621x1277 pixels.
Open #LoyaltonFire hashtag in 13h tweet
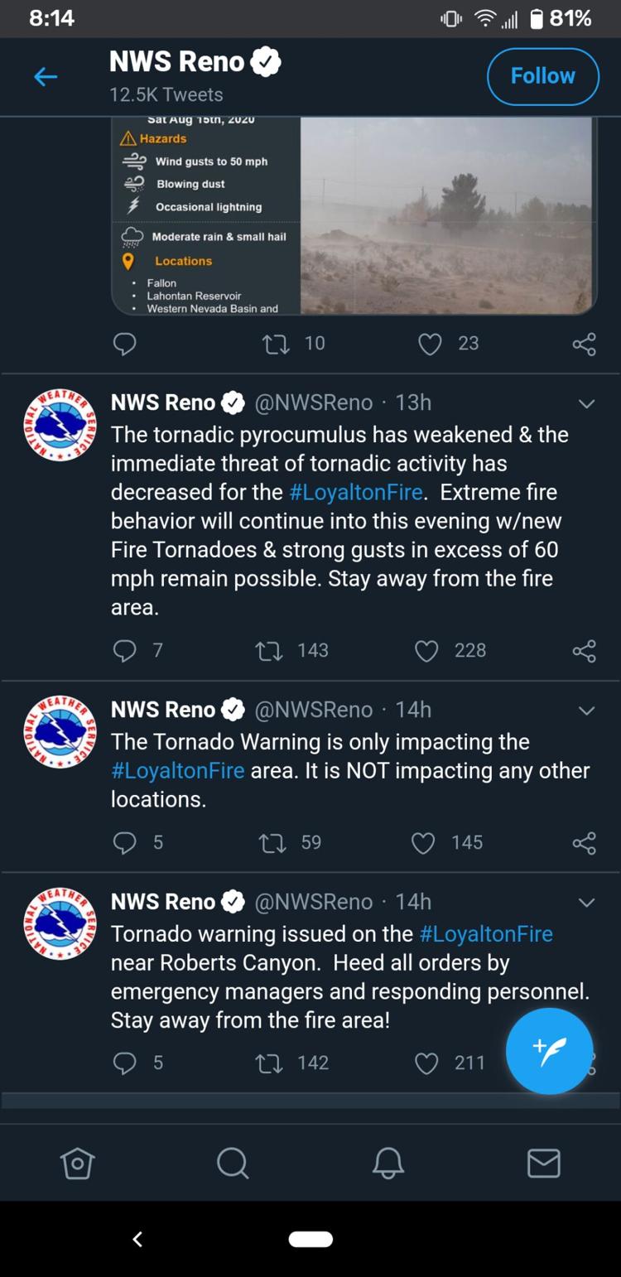(x=356, y=492)
